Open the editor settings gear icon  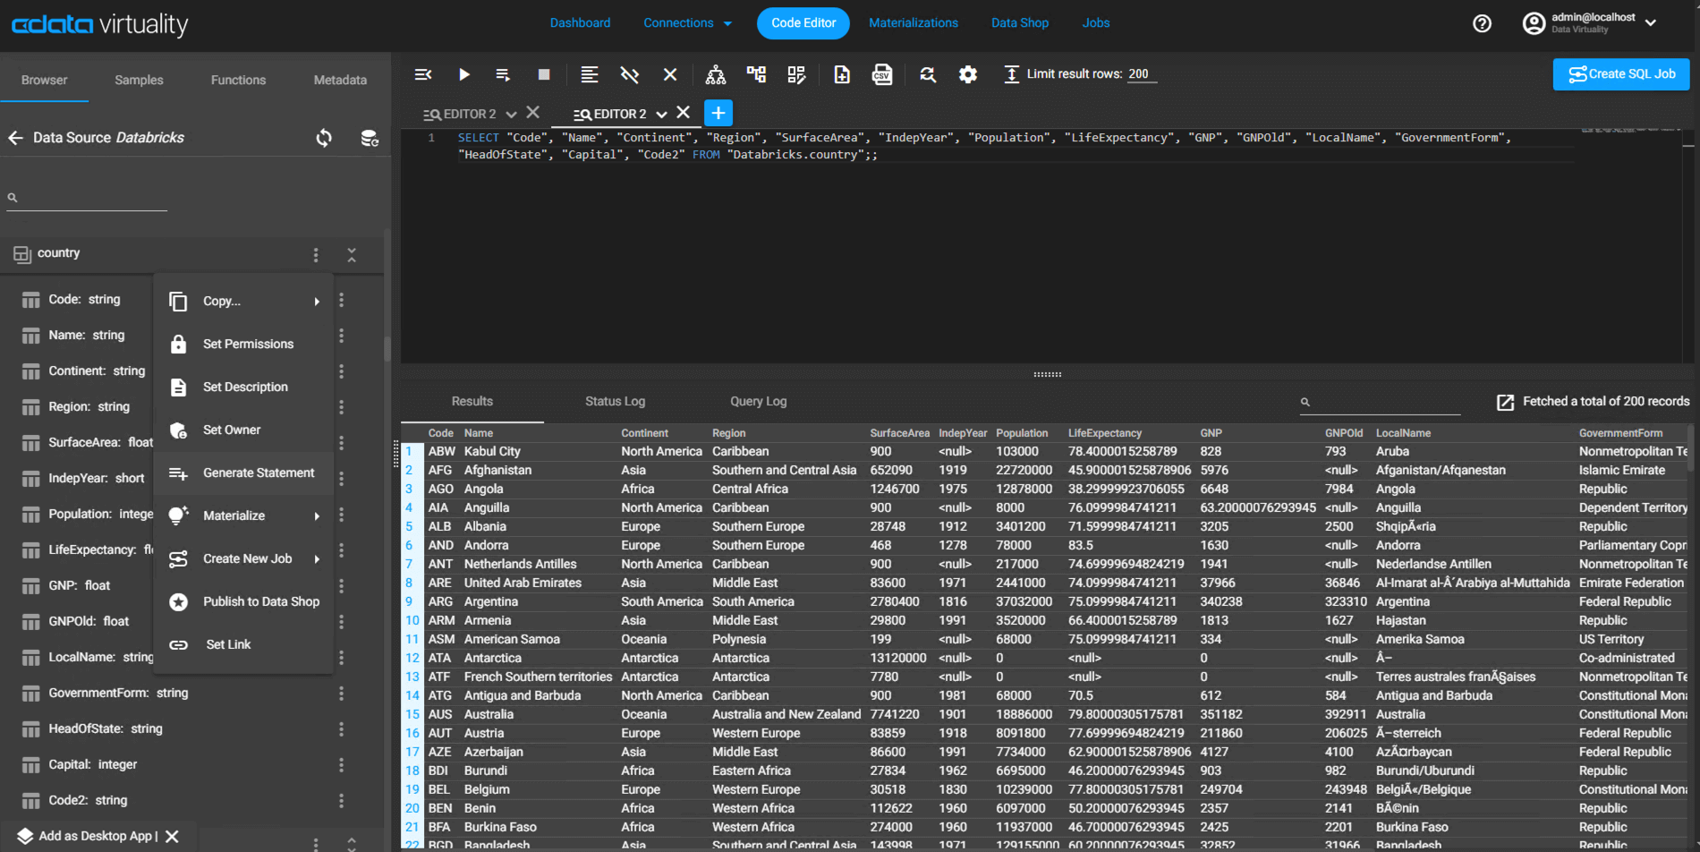pyautogui.click(x=967, y=74)
